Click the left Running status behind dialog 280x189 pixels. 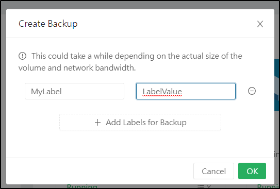point(82,186)
